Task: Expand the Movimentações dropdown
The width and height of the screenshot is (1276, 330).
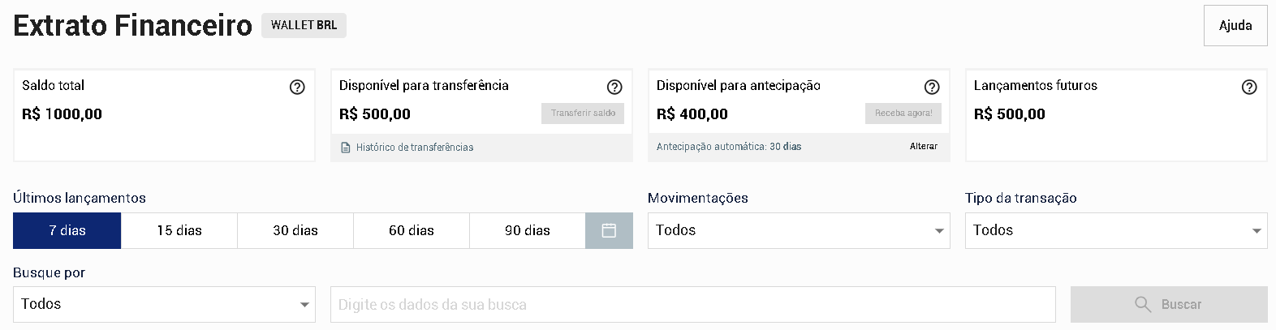Action: (x=799, y=231)
